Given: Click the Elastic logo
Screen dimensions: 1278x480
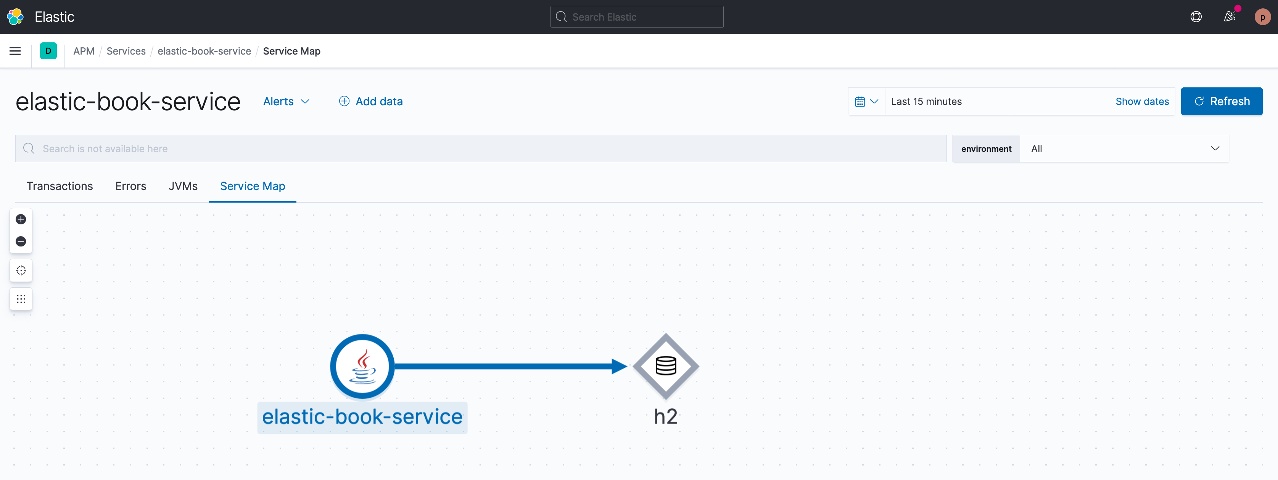Looking at the screenshot, I should pyautogui.click(x=15, y=17).
